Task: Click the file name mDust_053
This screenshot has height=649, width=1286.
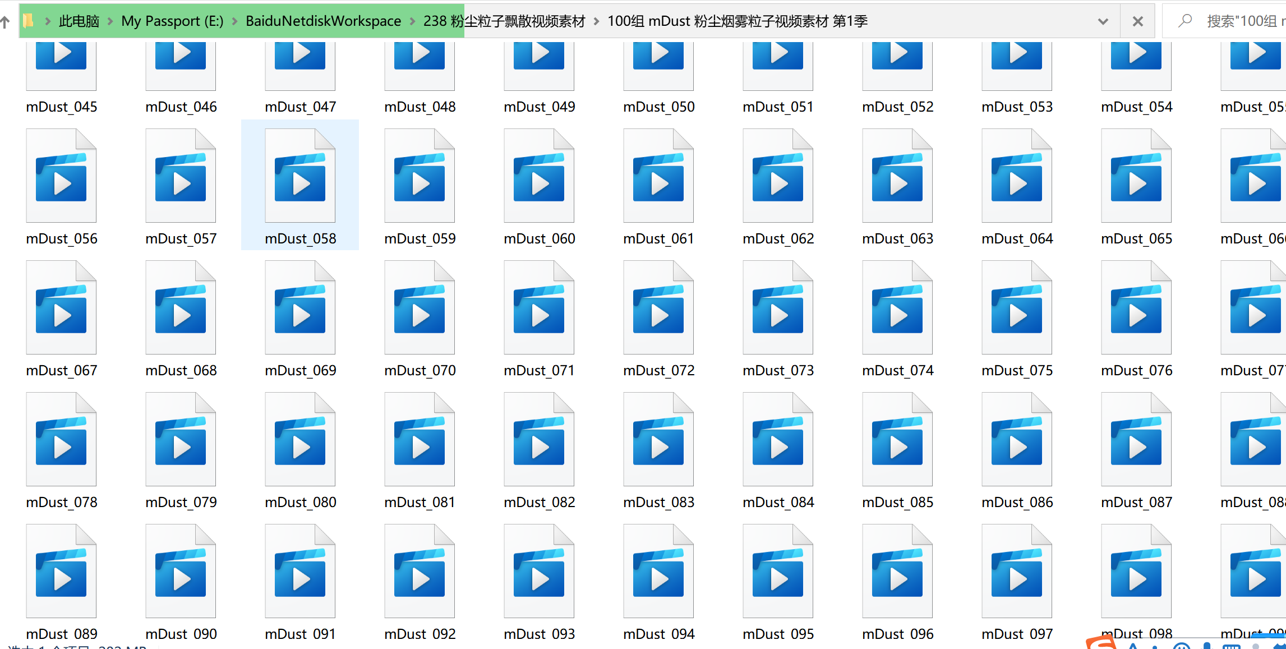Action: (x=1017, y=107)
